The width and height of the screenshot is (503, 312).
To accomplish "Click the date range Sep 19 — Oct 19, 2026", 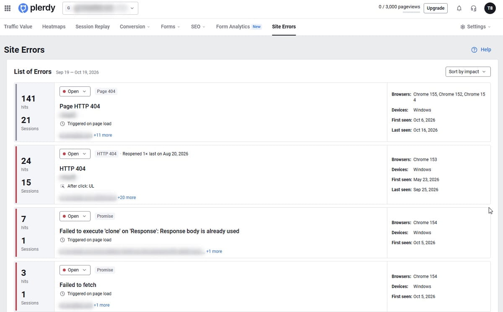I will [x=78, y=72].
